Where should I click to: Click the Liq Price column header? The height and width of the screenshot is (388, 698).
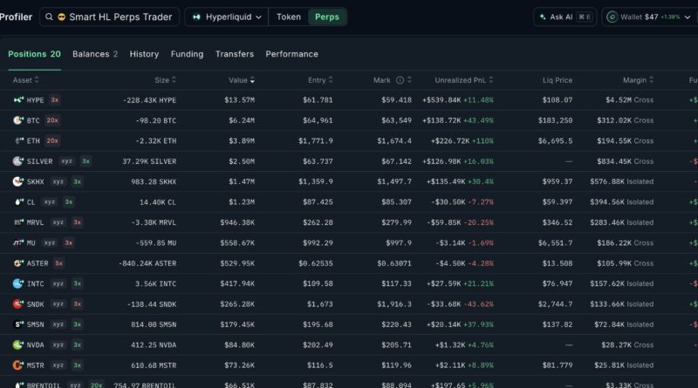(x=558, y=80)
